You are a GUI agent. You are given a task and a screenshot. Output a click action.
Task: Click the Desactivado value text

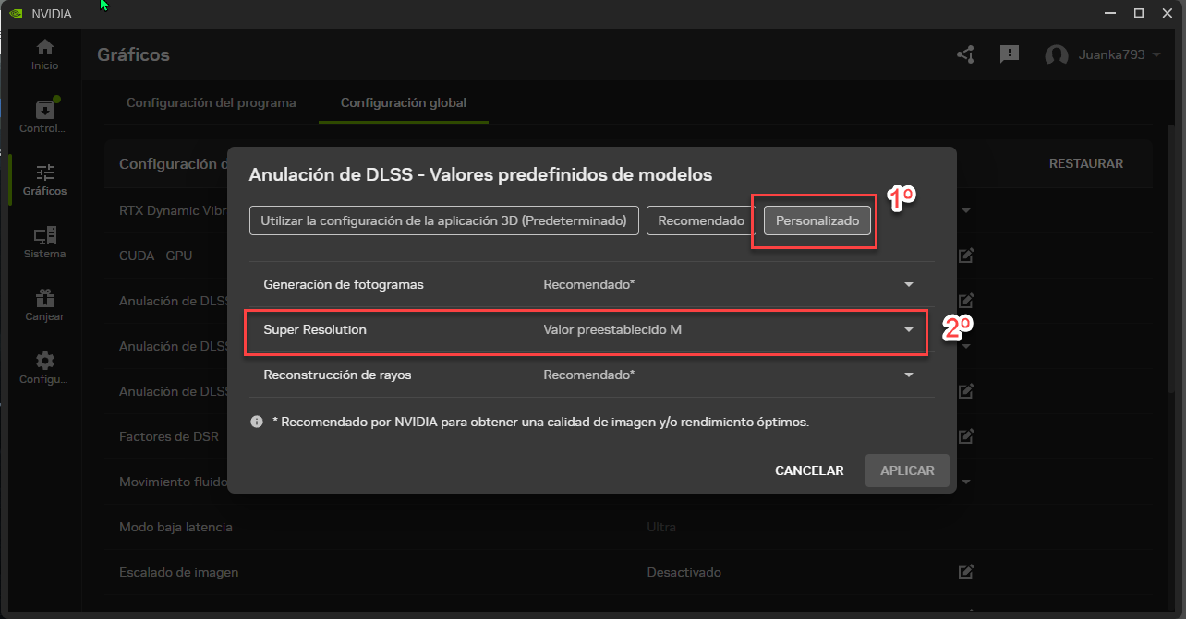[684, 572]
